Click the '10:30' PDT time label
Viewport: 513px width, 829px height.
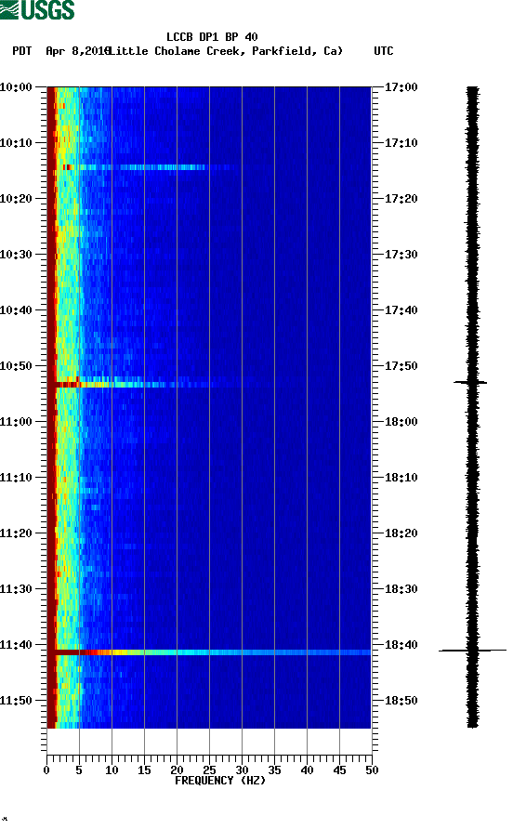tap(16, 255)
